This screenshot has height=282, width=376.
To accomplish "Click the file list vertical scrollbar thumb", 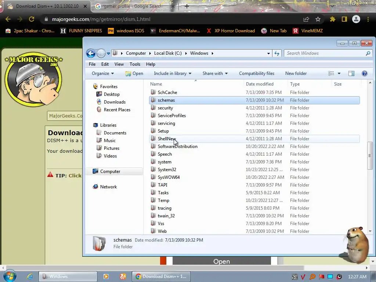I will (x=370, y=155).
